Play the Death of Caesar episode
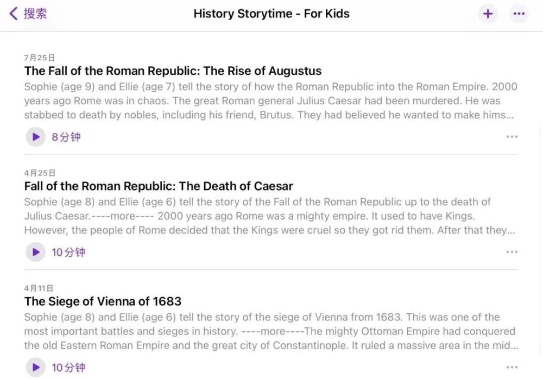This screenshot has width=543, height=379. (x=36, y=252)
